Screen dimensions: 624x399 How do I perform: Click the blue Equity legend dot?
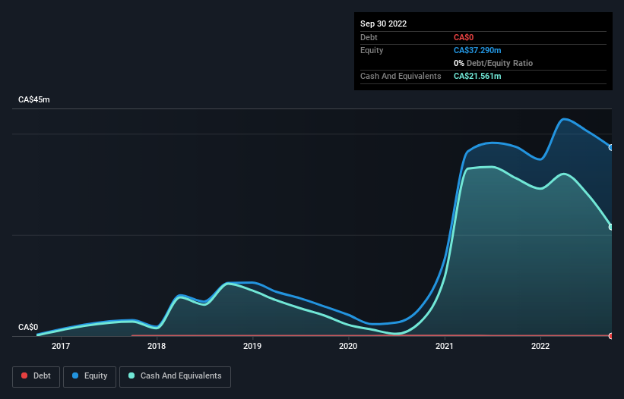click(74, 375)
